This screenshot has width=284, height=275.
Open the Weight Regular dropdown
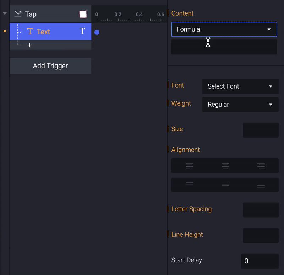pyautogui.click(x=240, y=104)
